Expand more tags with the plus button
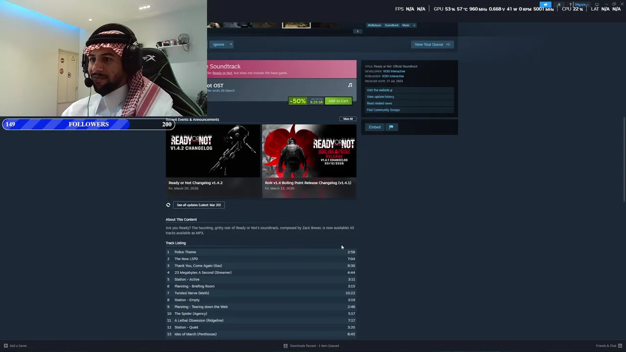Viewport: 626px width, 352px height. 414,25
